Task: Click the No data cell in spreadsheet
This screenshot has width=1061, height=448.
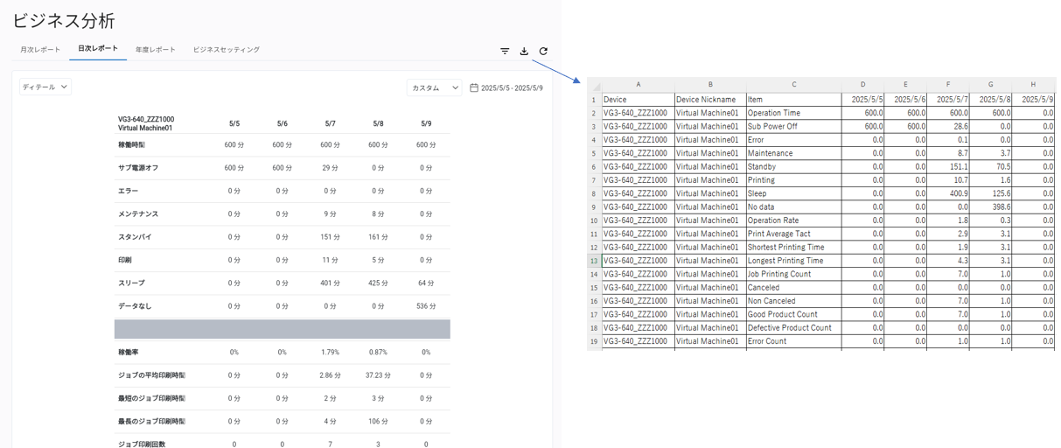Action: tap(793, 206)
